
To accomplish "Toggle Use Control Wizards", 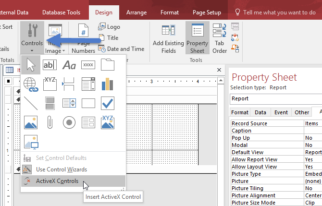I will coord(61,170).
